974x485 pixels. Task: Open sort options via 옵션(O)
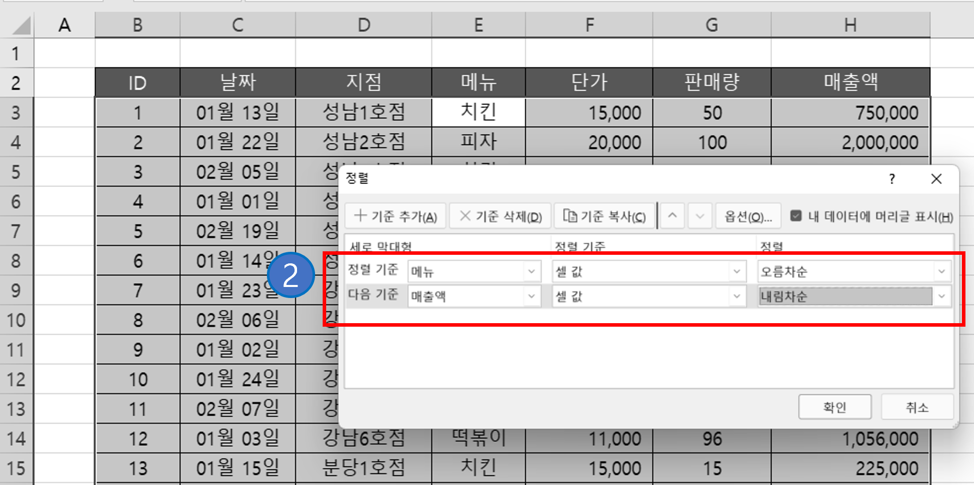click(748, 216)
